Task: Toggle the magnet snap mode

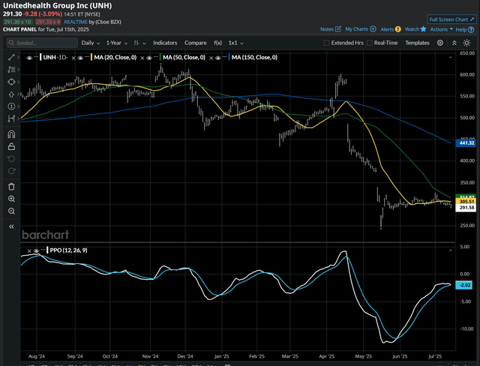Action: click(11, 134)
